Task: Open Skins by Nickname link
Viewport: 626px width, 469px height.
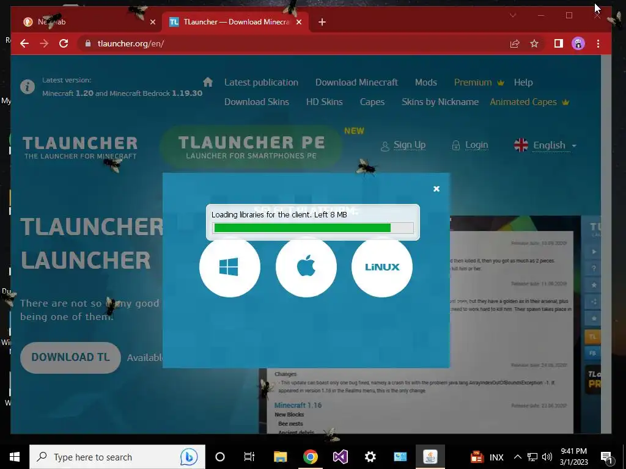Action: (440, 102)
